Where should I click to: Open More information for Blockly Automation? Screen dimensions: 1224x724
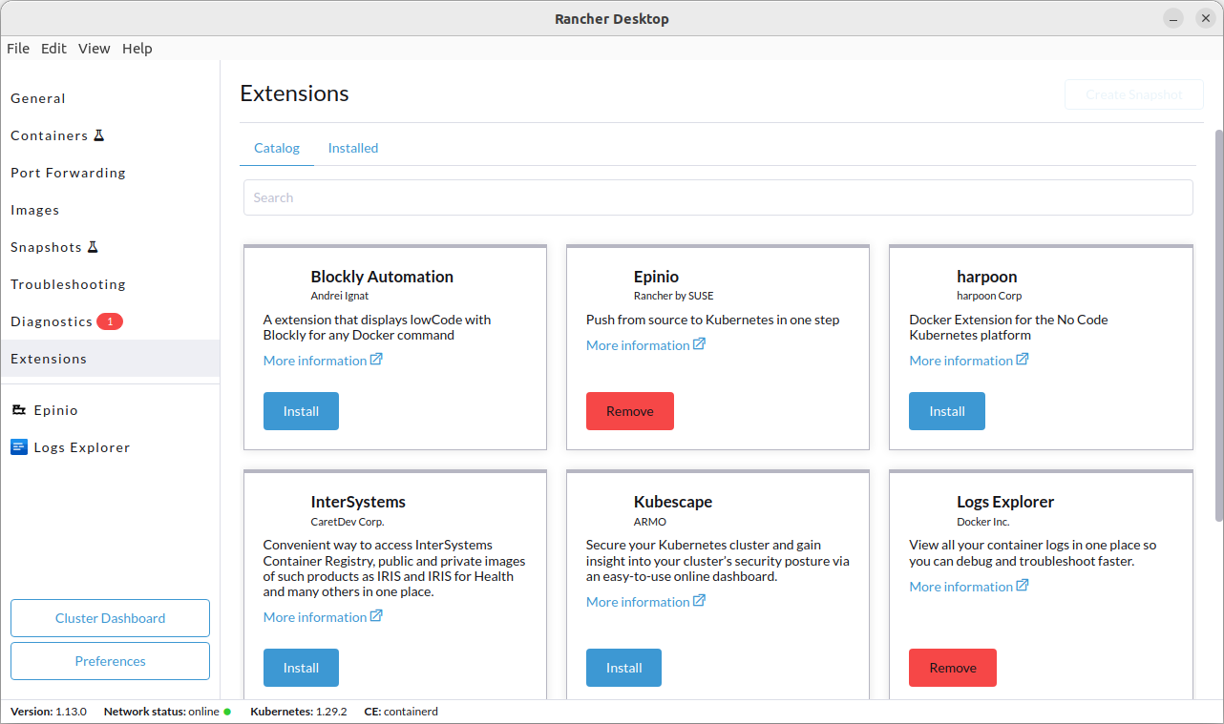tap(323, 361)
